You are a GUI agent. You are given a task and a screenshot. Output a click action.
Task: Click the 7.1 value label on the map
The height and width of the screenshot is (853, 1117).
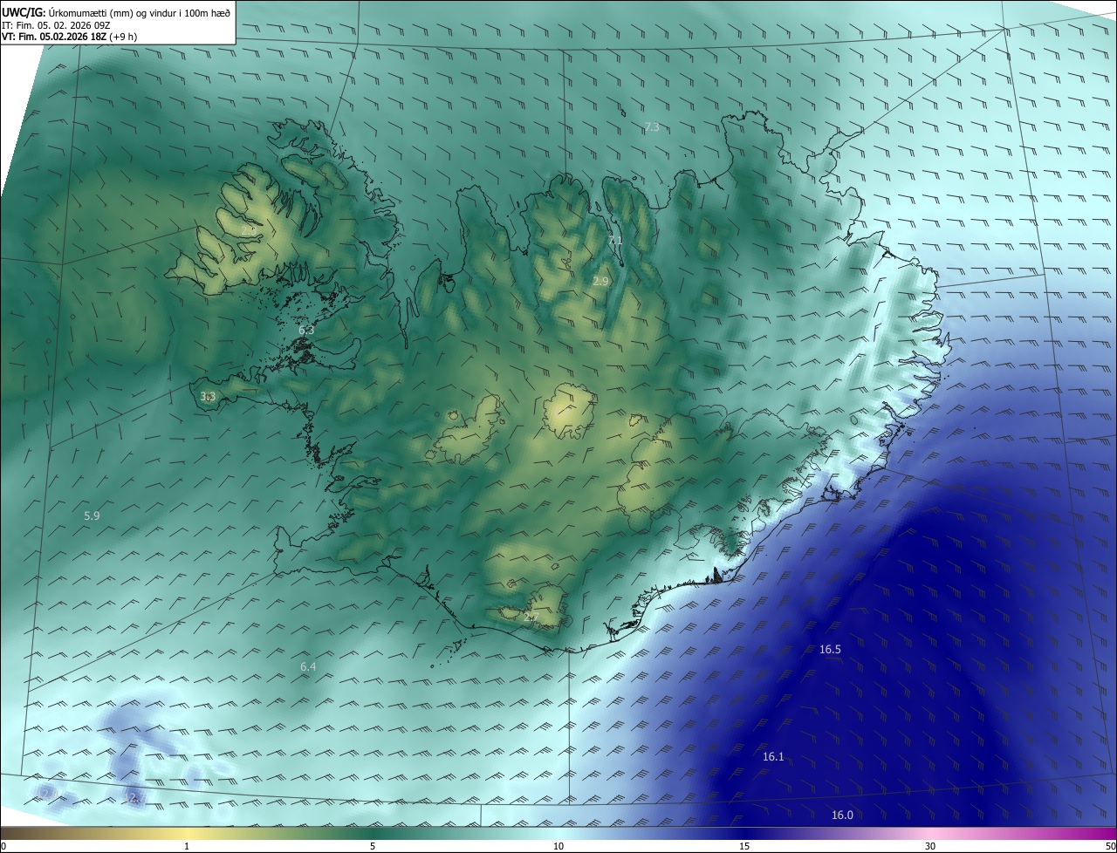(x=615, y=240)
